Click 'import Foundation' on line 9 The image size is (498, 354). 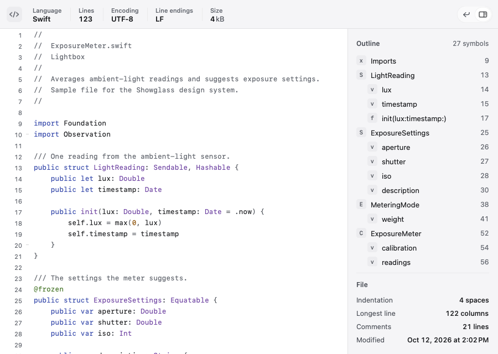70,123
